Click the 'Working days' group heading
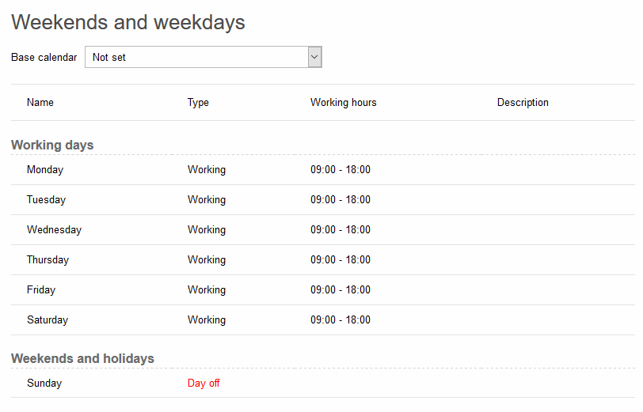This screenshot has height=412, width=643. (x=52, y=145)
